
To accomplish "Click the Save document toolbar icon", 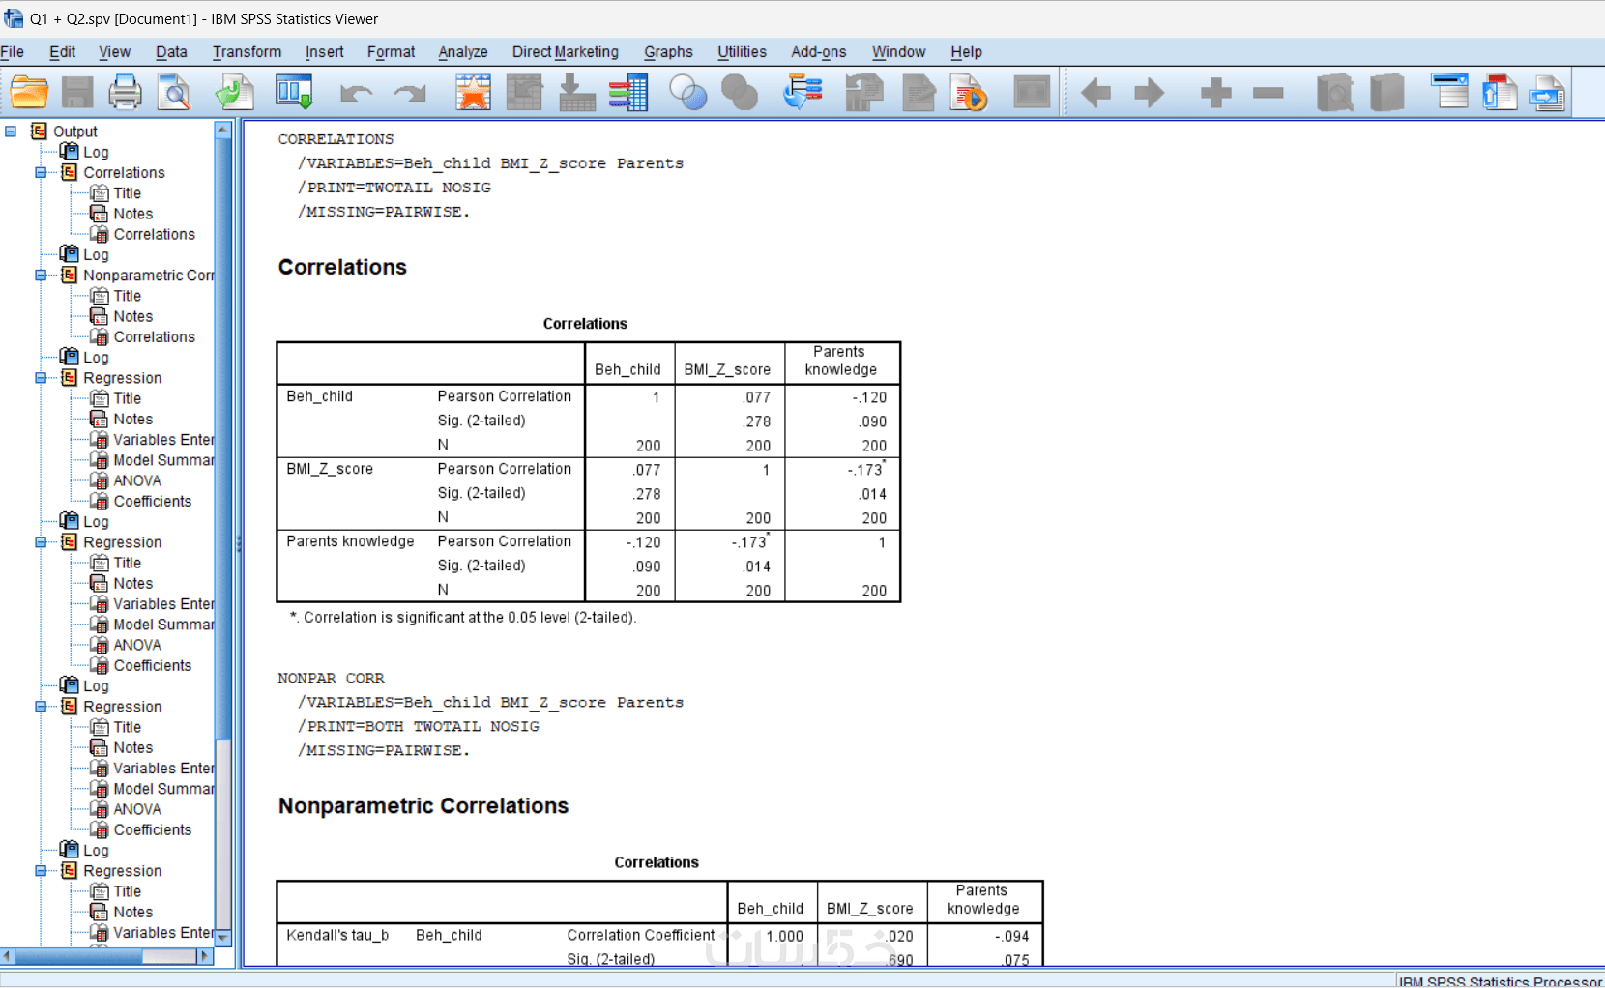I will (77, 93).
